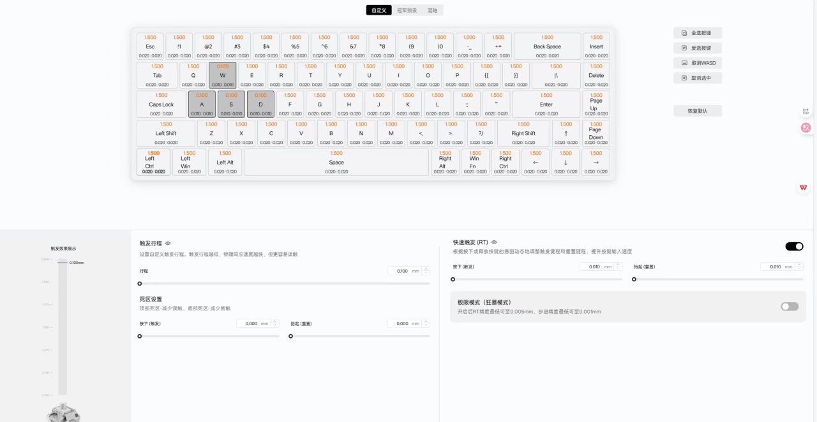This screenshot has height=422, width=817.
Task: Decrease 行程 value with the down stepper arrow
Action: 426,273
